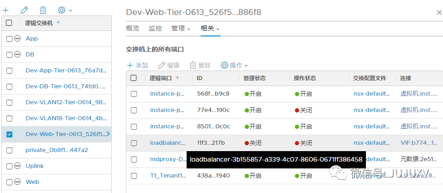Check the App switch checkbox
This screenshot has width=443, height=193.
click(9, 39)
